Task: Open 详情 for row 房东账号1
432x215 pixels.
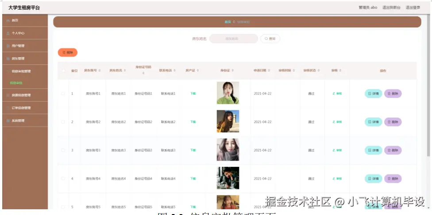Action: (373, 94)
